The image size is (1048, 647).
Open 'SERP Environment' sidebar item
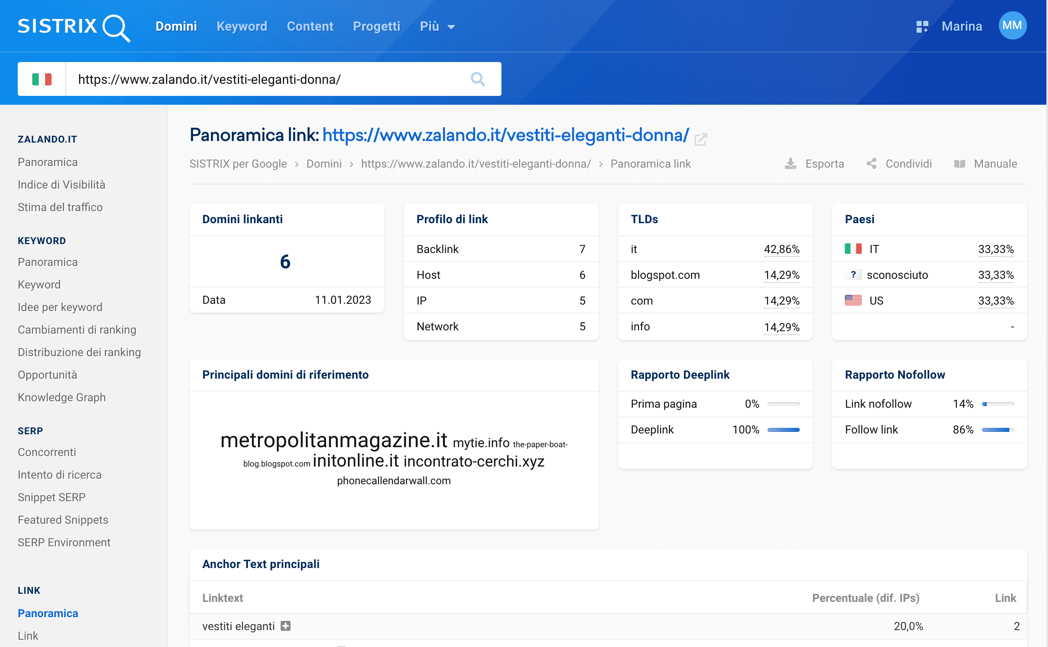point(64,543)
